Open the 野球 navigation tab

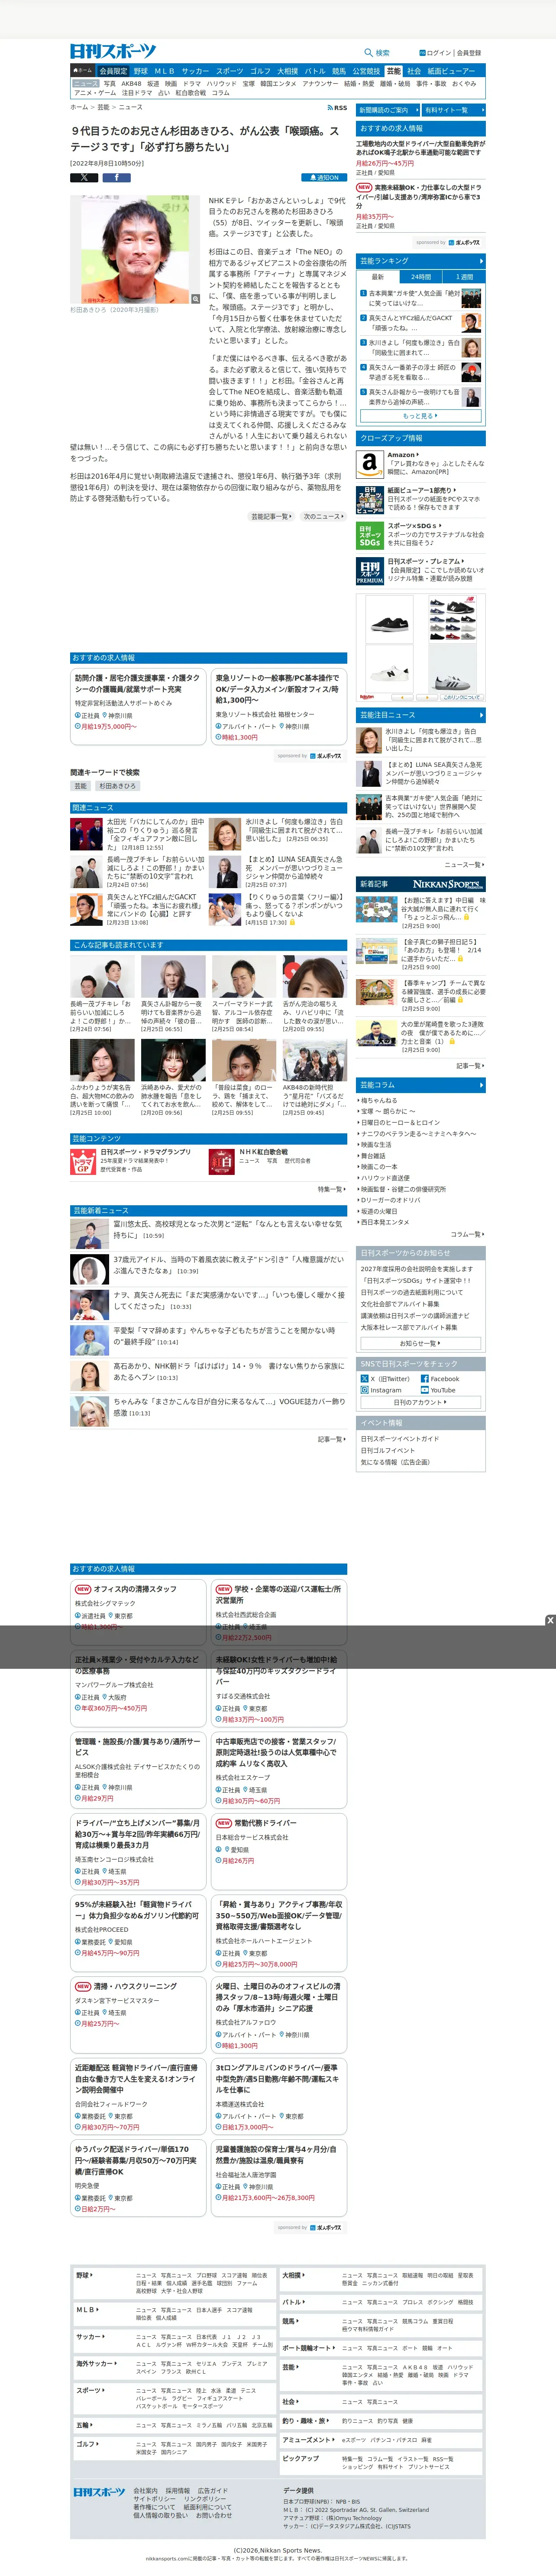pyautogui.click(x=141, y=71)
